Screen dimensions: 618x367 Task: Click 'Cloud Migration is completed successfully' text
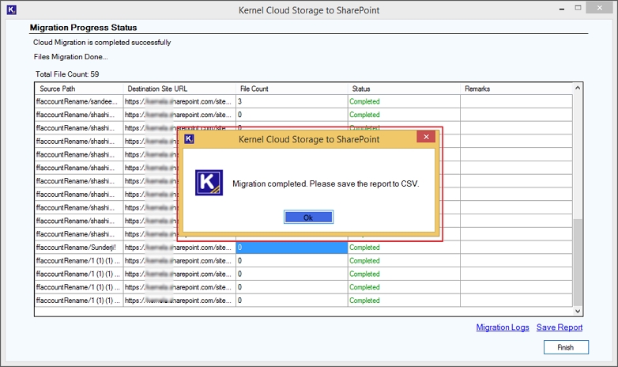[x=102, y=42]
